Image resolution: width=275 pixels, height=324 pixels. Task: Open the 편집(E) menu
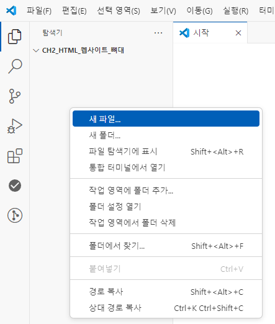[74, 11]
